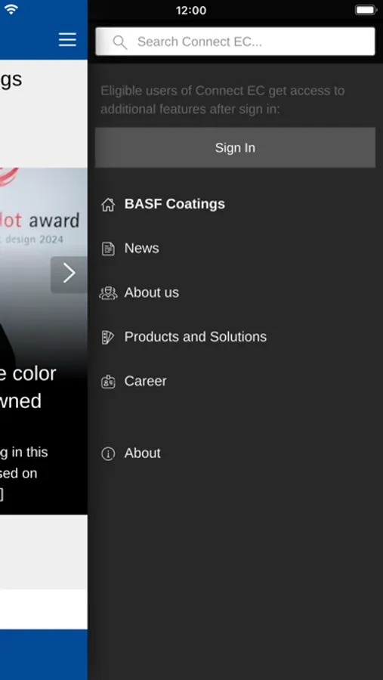The width and height of the screenshot is (383, 680).
Task: Advance the carousel with the right arrow
Action: pos(69,274)
